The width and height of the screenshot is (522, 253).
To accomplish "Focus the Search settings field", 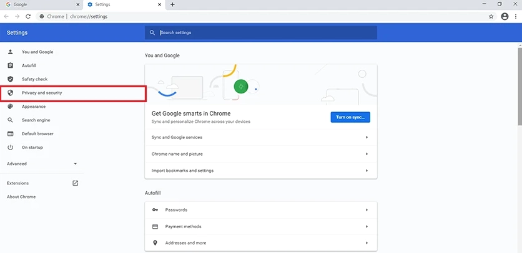I will tap(260, 32).
